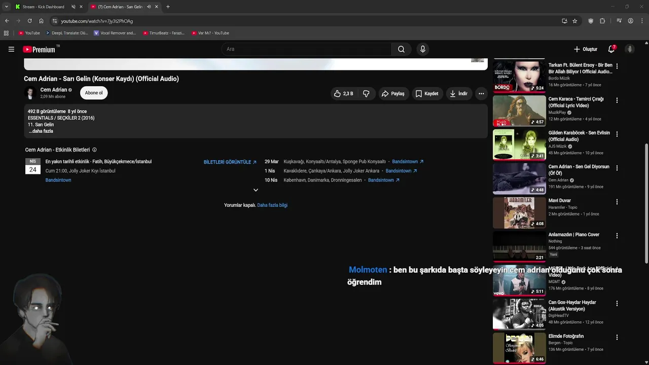Open the account avatar menu
This screenshot has width=649, height=365.
pyautogui.click(x=630, y=49)
